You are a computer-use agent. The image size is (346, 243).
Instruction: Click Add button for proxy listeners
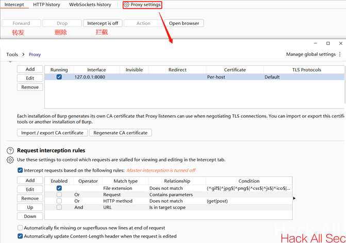coord(30,69)
